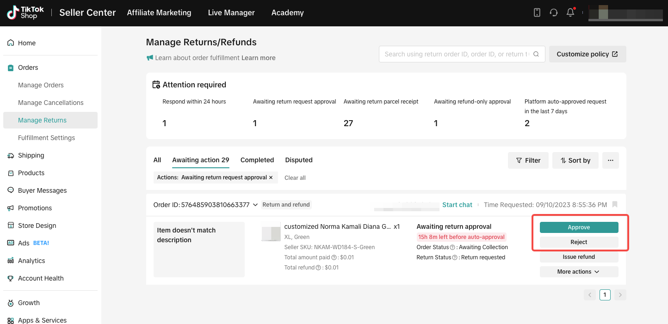This screenshot has width=668, height=324.
Task: Click the Total refund help icon
Action: 318,268
